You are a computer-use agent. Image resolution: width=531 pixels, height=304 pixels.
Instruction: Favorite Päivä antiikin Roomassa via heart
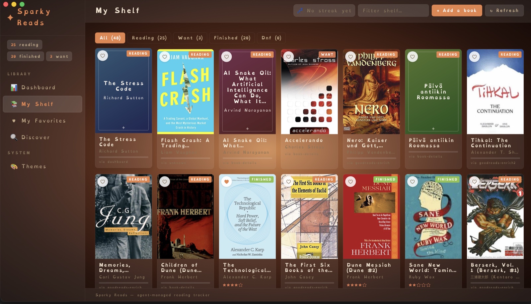tap(413, 57)
